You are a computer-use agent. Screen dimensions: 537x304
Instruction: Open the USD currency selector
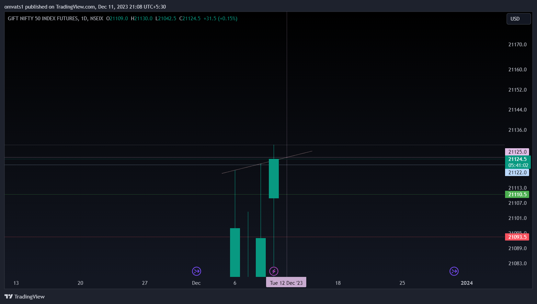pos(518,19)
